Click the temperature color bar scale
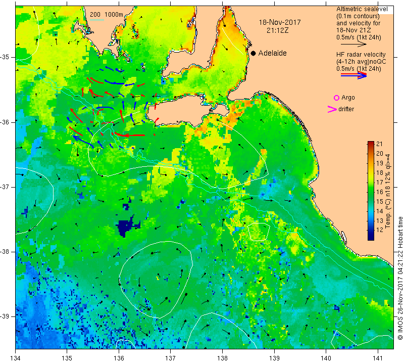 (371, 191)
